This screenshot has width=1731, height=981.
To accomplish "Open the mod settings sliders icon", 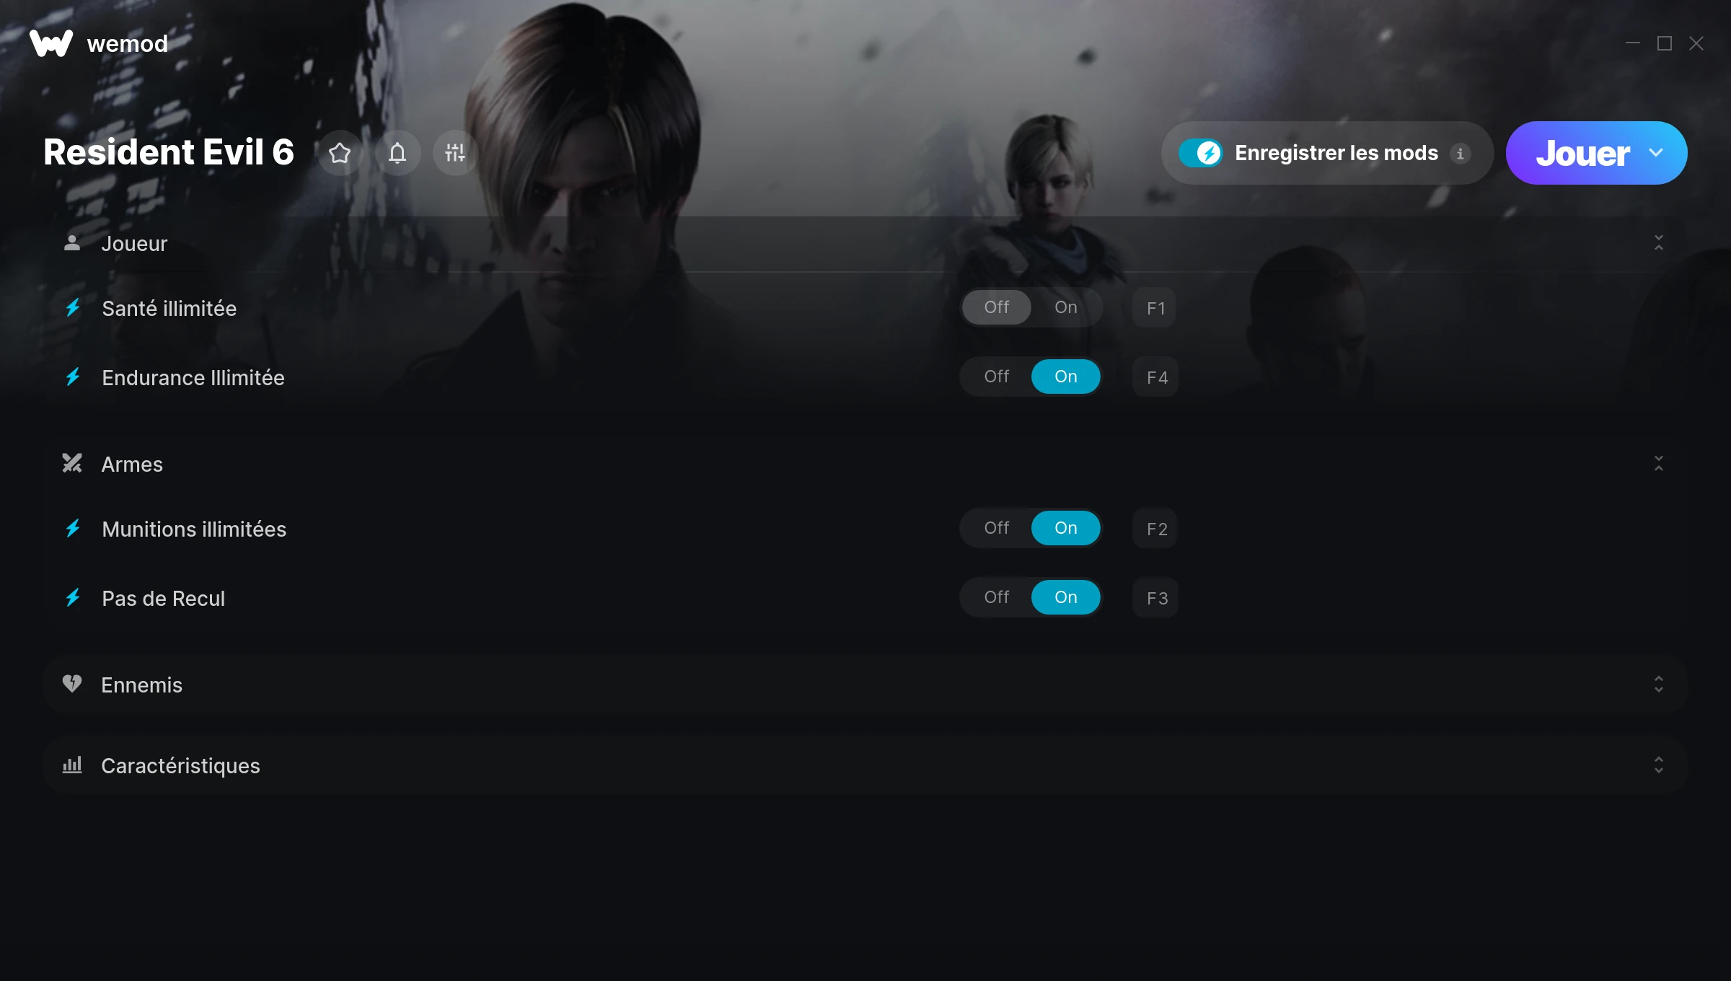I will pyautogui.click(x=455, y=153).
